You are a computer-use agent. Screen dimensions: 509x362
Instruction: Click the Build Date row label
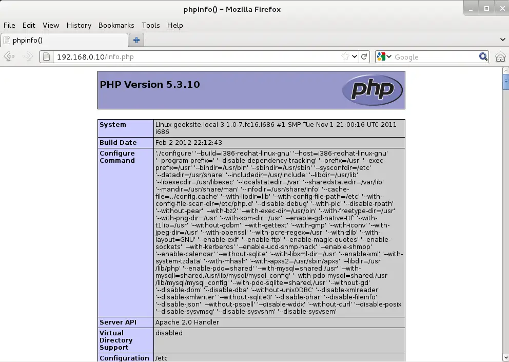pyautogui.click(x=118, y=142)
